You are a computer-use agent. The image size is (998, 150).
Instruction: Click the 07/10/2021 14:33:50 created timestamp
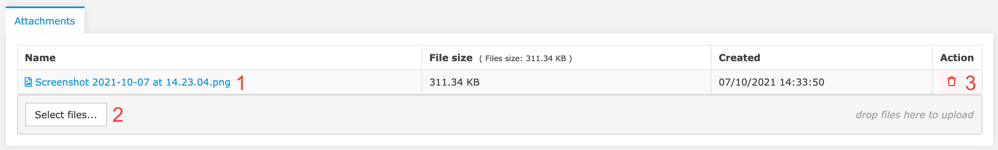(x=771, y=82)
